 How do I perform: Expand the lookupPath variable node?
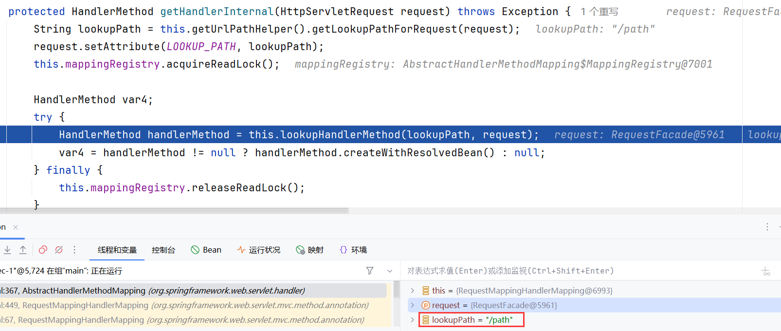(x=413, y=320)
